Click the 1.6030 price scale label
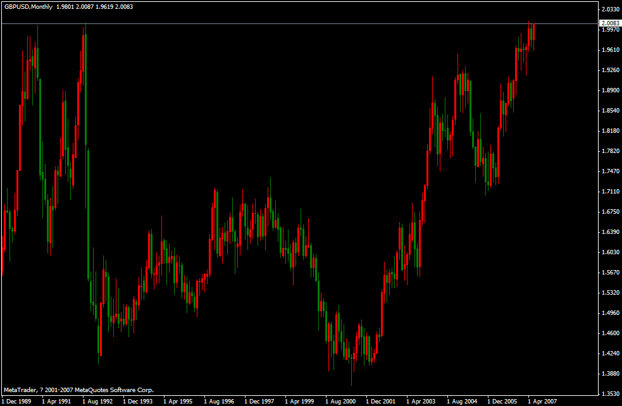This screenshot has width=622, height=406. (610, 252)
